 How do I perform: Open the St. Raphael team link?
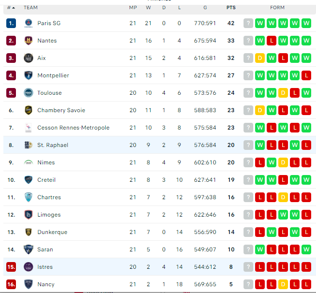pyautogui.click(x=53, y=145)
